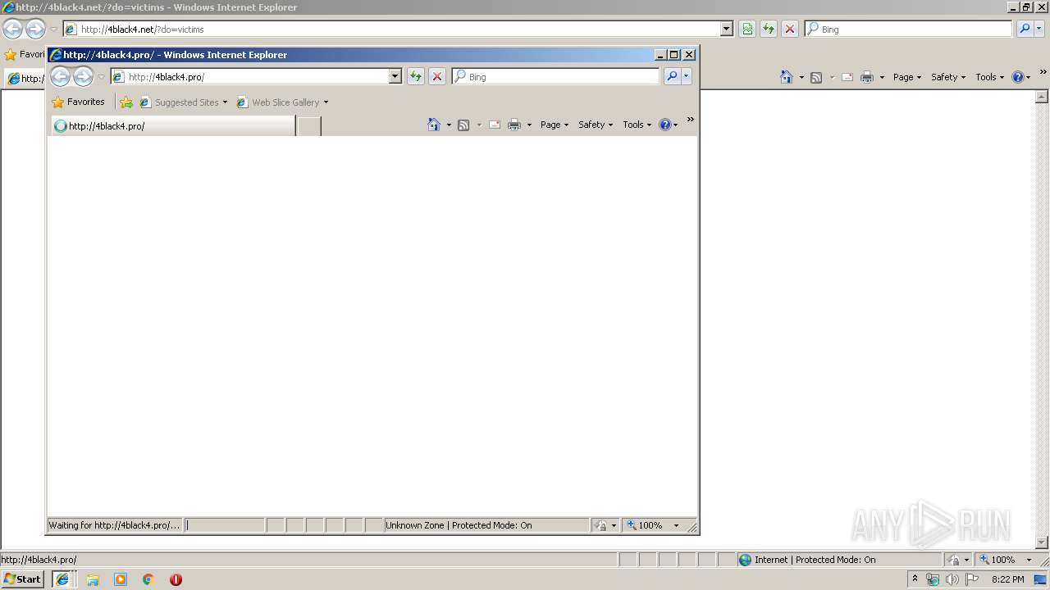Expand address bar dropdown in front window
Image resolution: width=1050 pixels, height=590 pixels.
tap(395, 76)
